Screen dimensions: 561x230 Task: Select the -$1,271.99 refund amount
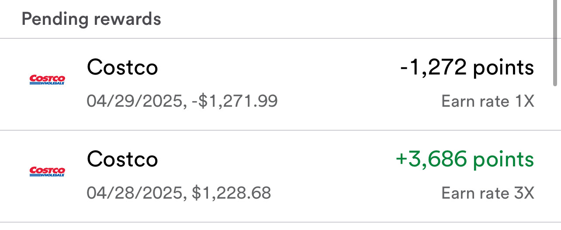point(235,101)
